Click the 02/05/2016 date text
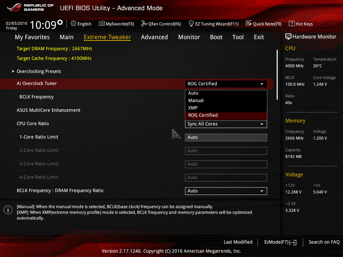This screenshot has width=343, height=257. (17, 23)
